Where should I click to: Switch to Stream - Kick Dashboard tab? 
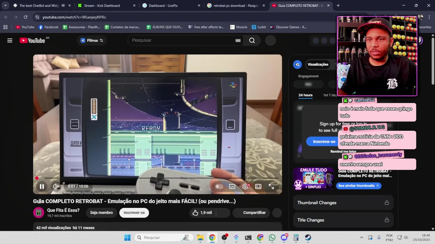click(105, 5)
